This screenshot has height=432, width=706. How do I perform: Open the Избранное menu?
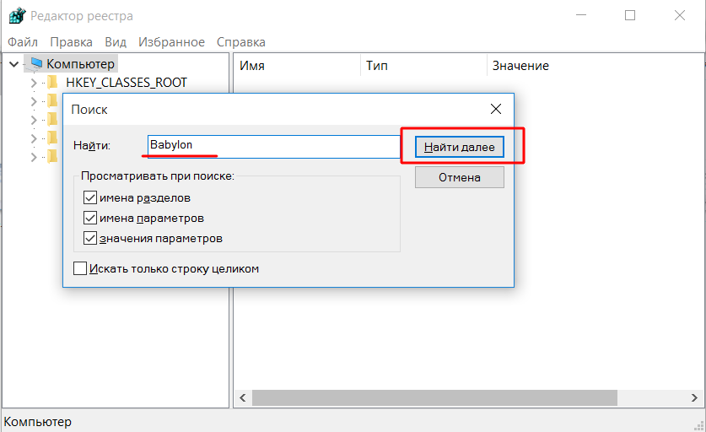(171, 42)
